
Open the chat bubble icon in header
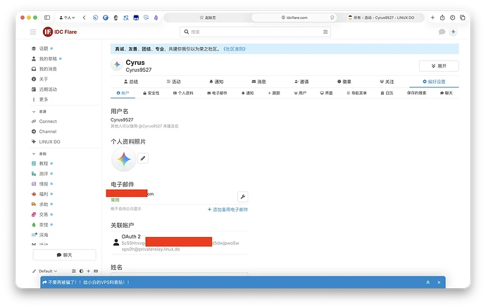coord(442,32)
